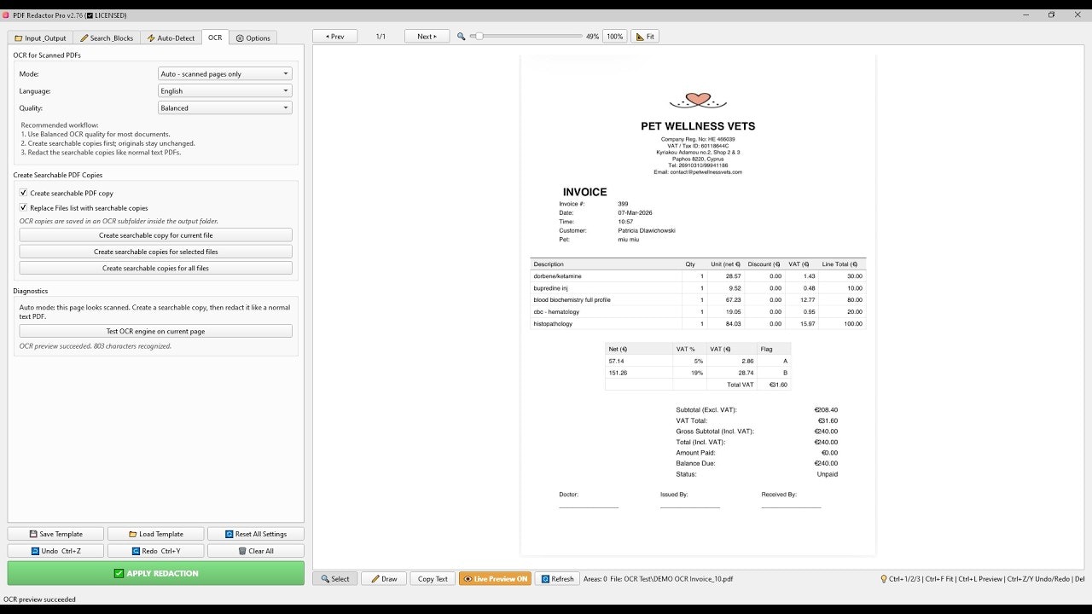Open the Quality dropdown set to Balanced
Screen dimensions: 1092x614
[225, 108]
